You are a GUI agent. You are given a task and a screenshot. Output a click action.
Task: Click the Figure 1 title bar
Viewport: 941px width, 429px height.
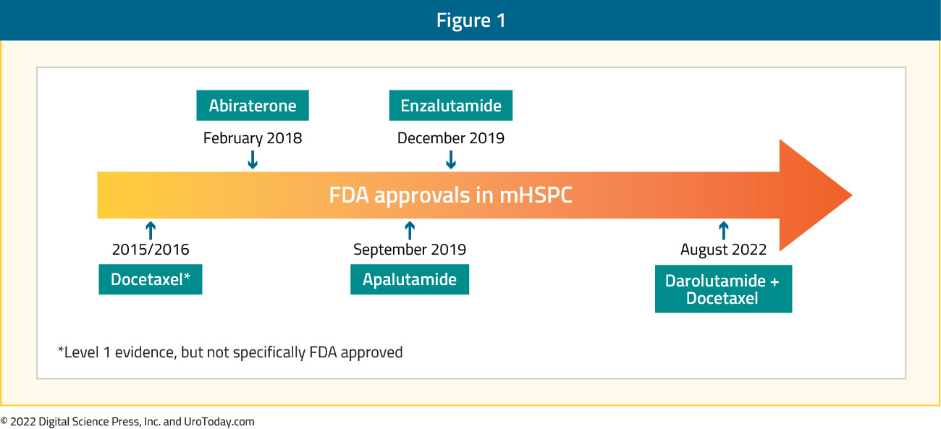coord(470,20)
